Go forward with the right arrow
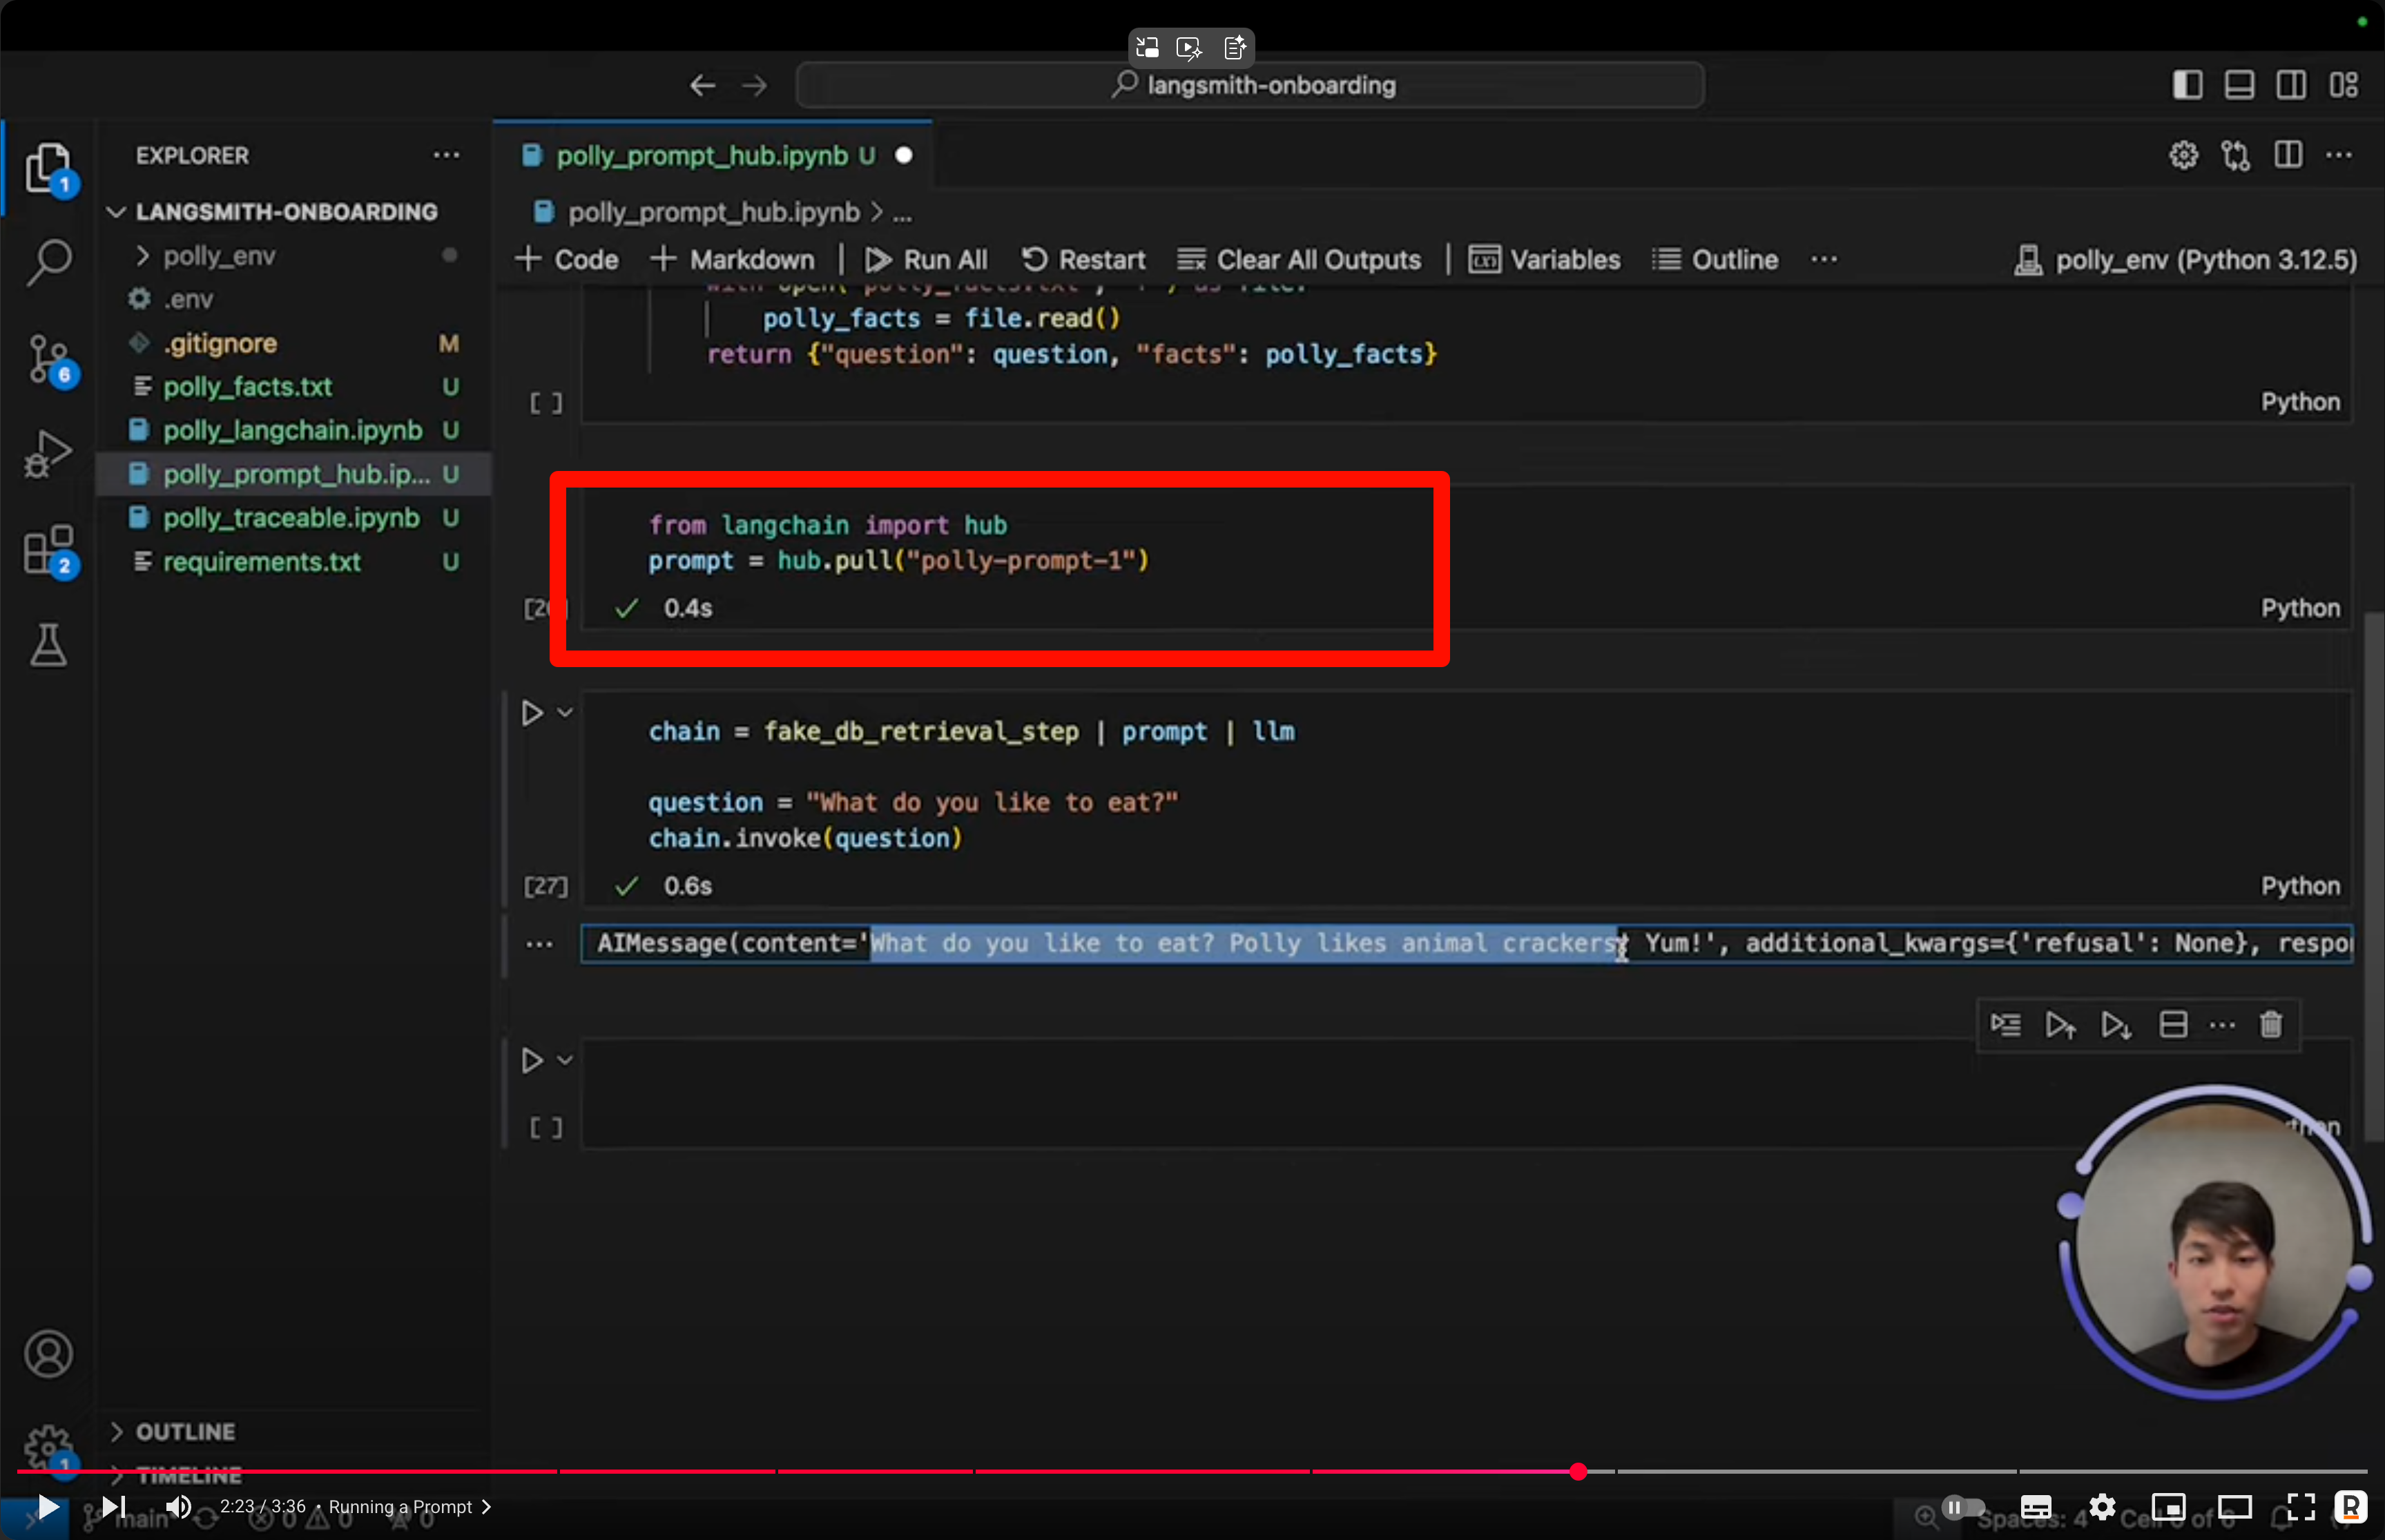The width and height of the screenshot is (2385, 1540). [755, 86]
